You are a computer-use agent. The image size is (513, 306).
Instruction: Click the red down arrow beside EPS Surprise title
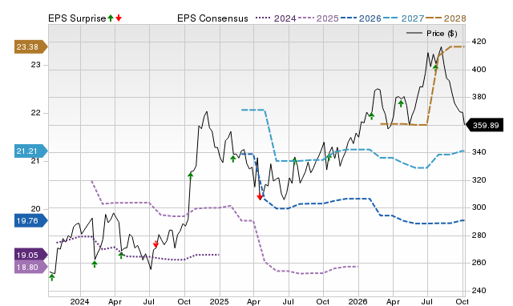pos(119,18)
